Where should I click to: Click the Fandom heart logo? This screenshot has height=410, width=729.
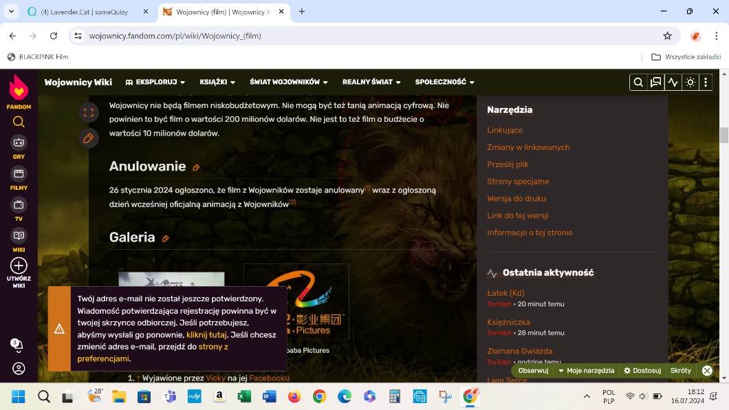point(19,88)
